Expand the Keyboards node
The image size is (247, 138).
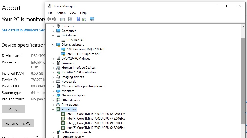(53, 82)
